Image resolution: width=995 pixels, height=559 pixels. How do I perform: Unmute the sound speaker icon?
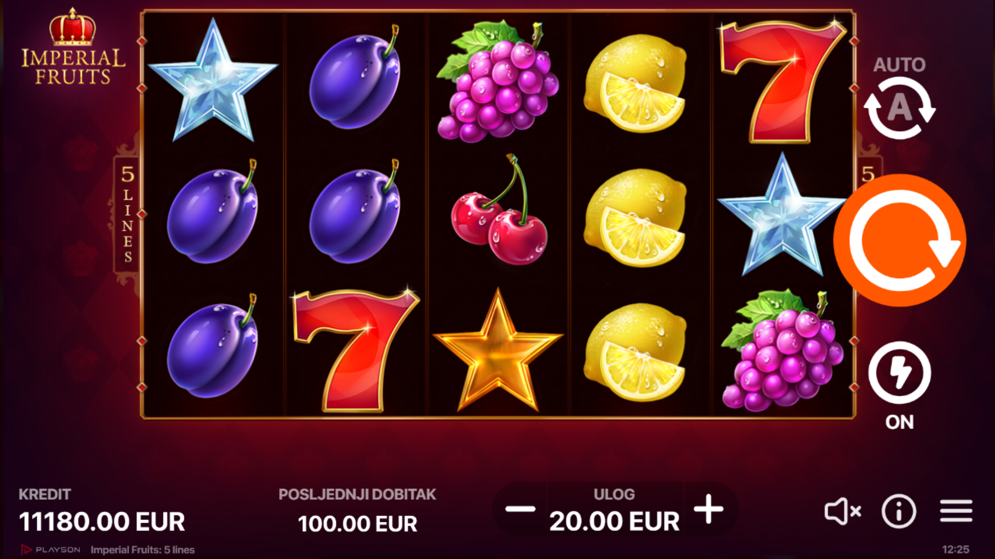click(842, 511)
